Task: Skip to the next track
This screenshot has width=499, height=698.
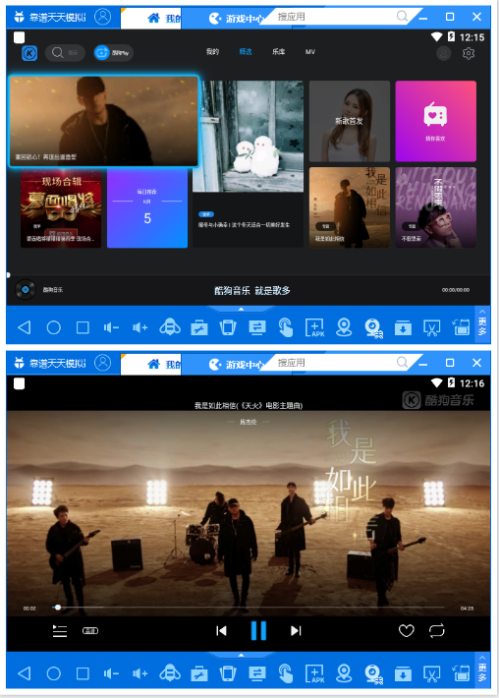Action: pyautogui.click(x=296, y=630)
